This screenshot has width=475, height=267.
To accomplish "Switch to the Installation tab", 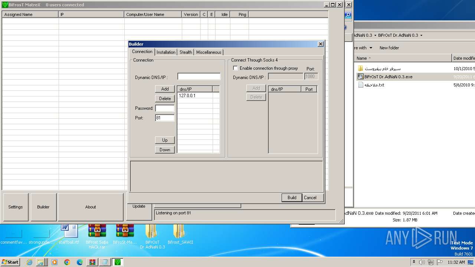I will point(166,52).
